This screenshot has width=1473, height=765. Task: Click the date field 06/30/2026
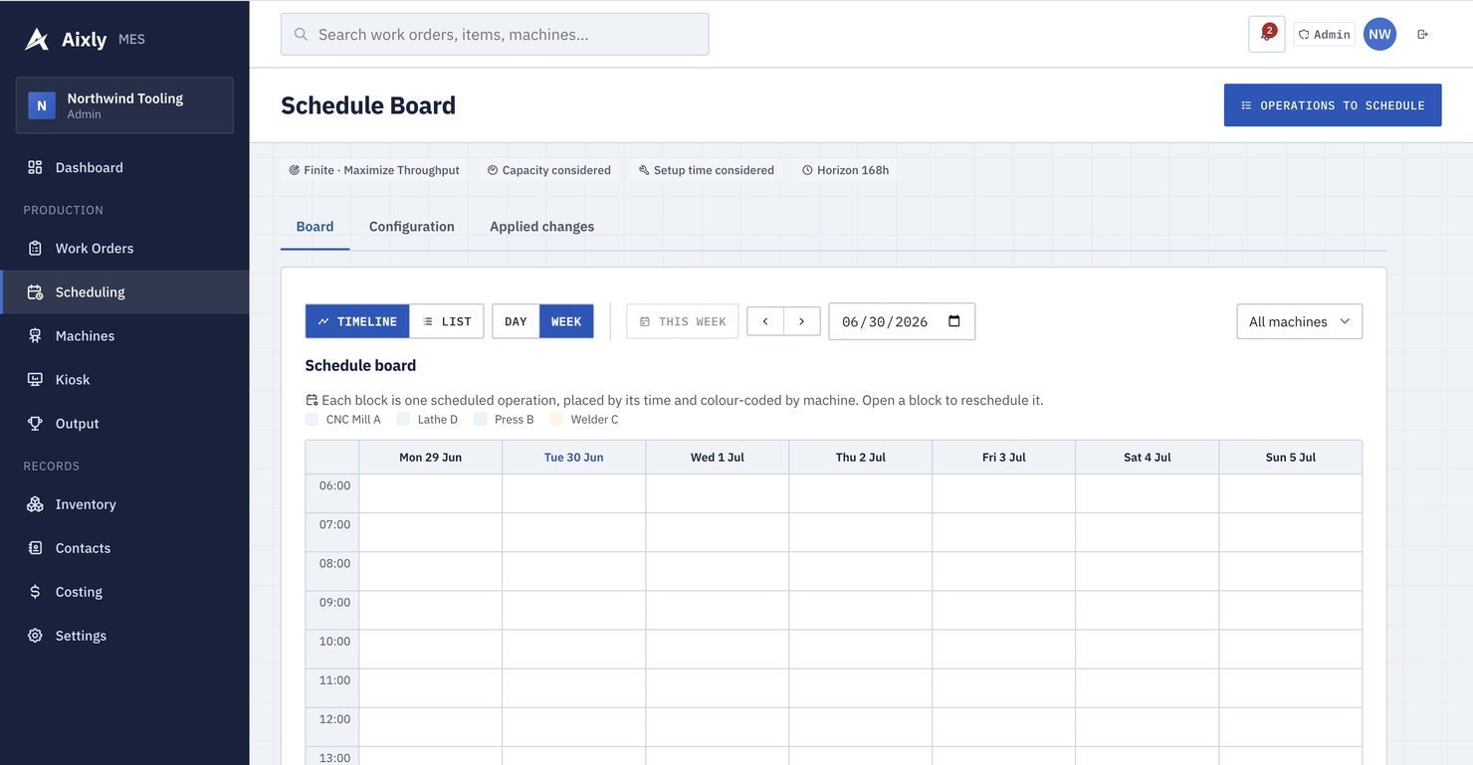(902, 321)
